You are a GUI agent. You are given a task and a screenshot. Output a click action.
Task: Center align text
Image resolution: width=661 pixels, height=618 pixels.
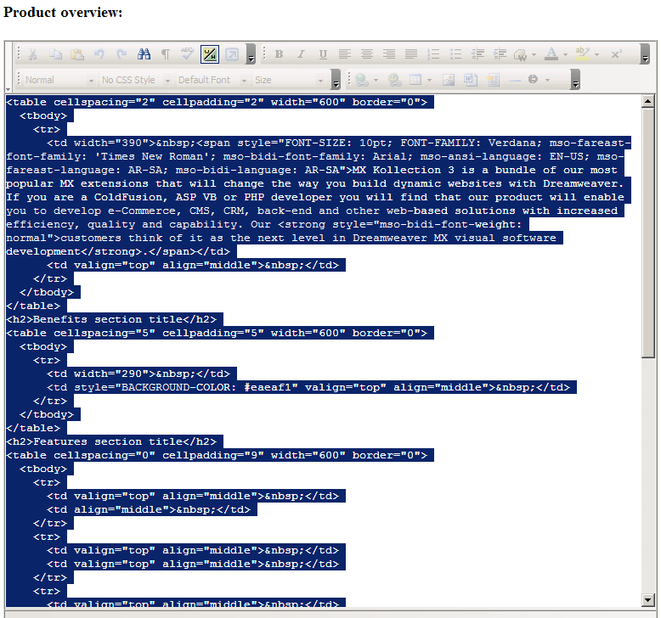pyautogui.click(x=367, y=54)
